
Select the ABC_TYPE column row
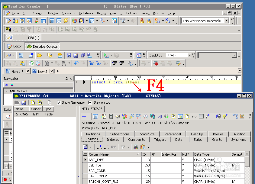[x=163, y=160]
